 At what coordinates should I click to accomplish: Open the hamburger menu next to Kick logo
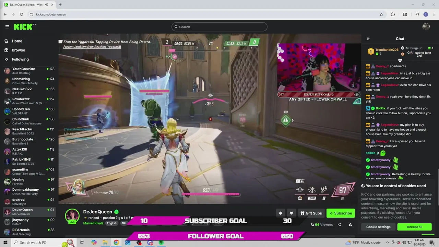(x=7, y=27)
